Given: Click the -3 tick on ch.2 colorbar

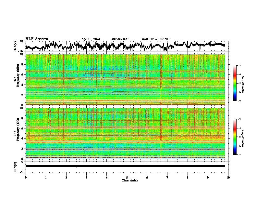Looking at the screenshot, I should [239, 119].
